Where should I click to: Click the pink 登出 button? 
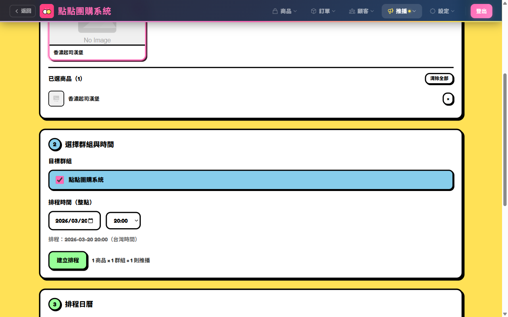[481, 11]
